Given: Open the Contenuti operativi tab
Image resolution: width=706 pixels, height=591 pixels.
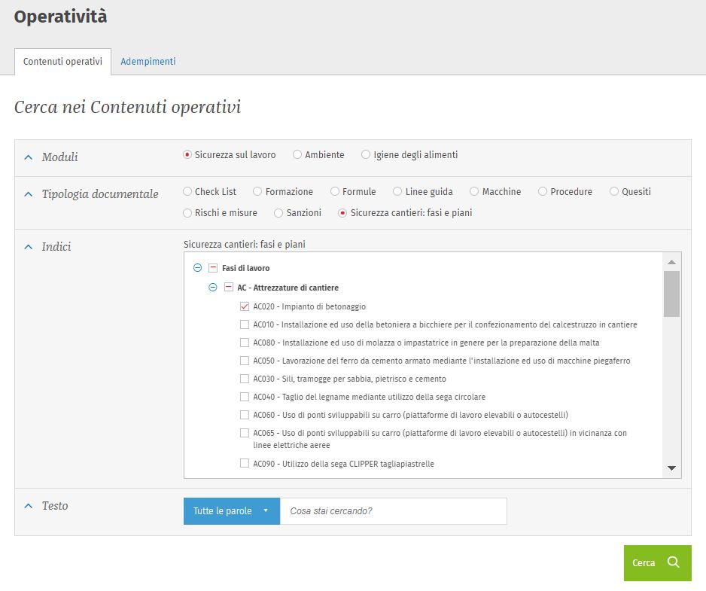Looking at the screenshot, I should [62, 62].
